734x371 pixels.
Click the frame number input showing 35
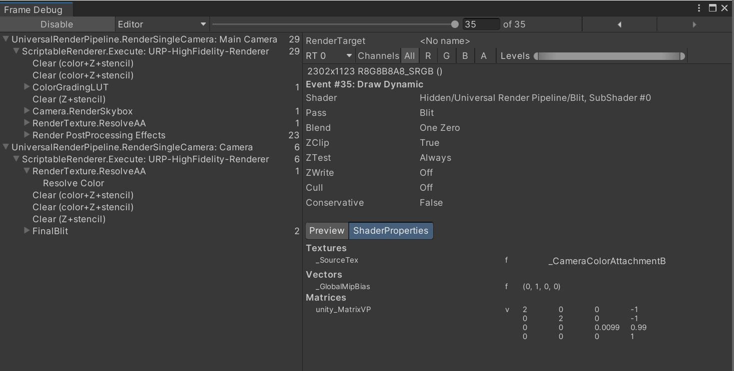click(480, 23)
